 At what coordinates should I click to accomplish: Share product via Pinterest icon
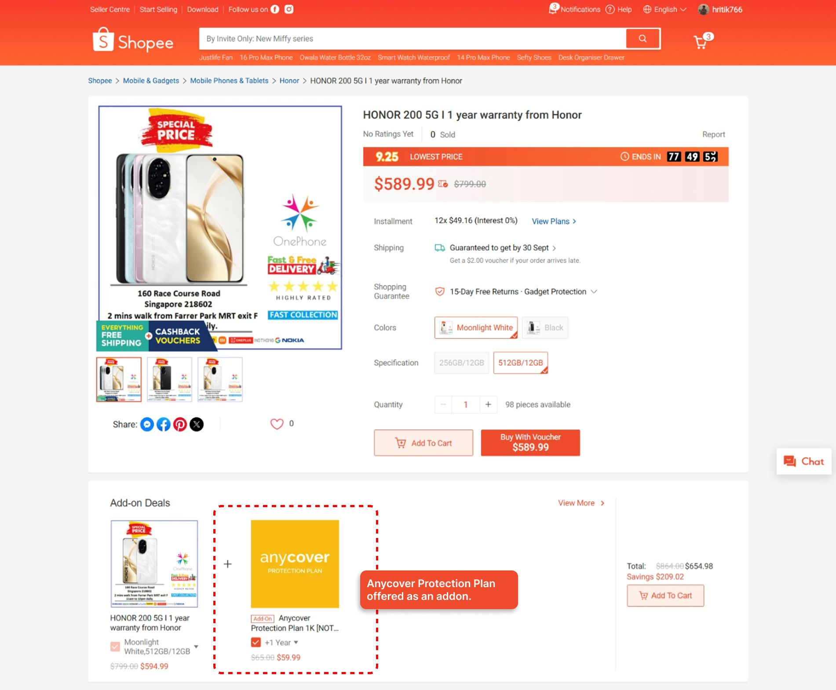(180, 424)
